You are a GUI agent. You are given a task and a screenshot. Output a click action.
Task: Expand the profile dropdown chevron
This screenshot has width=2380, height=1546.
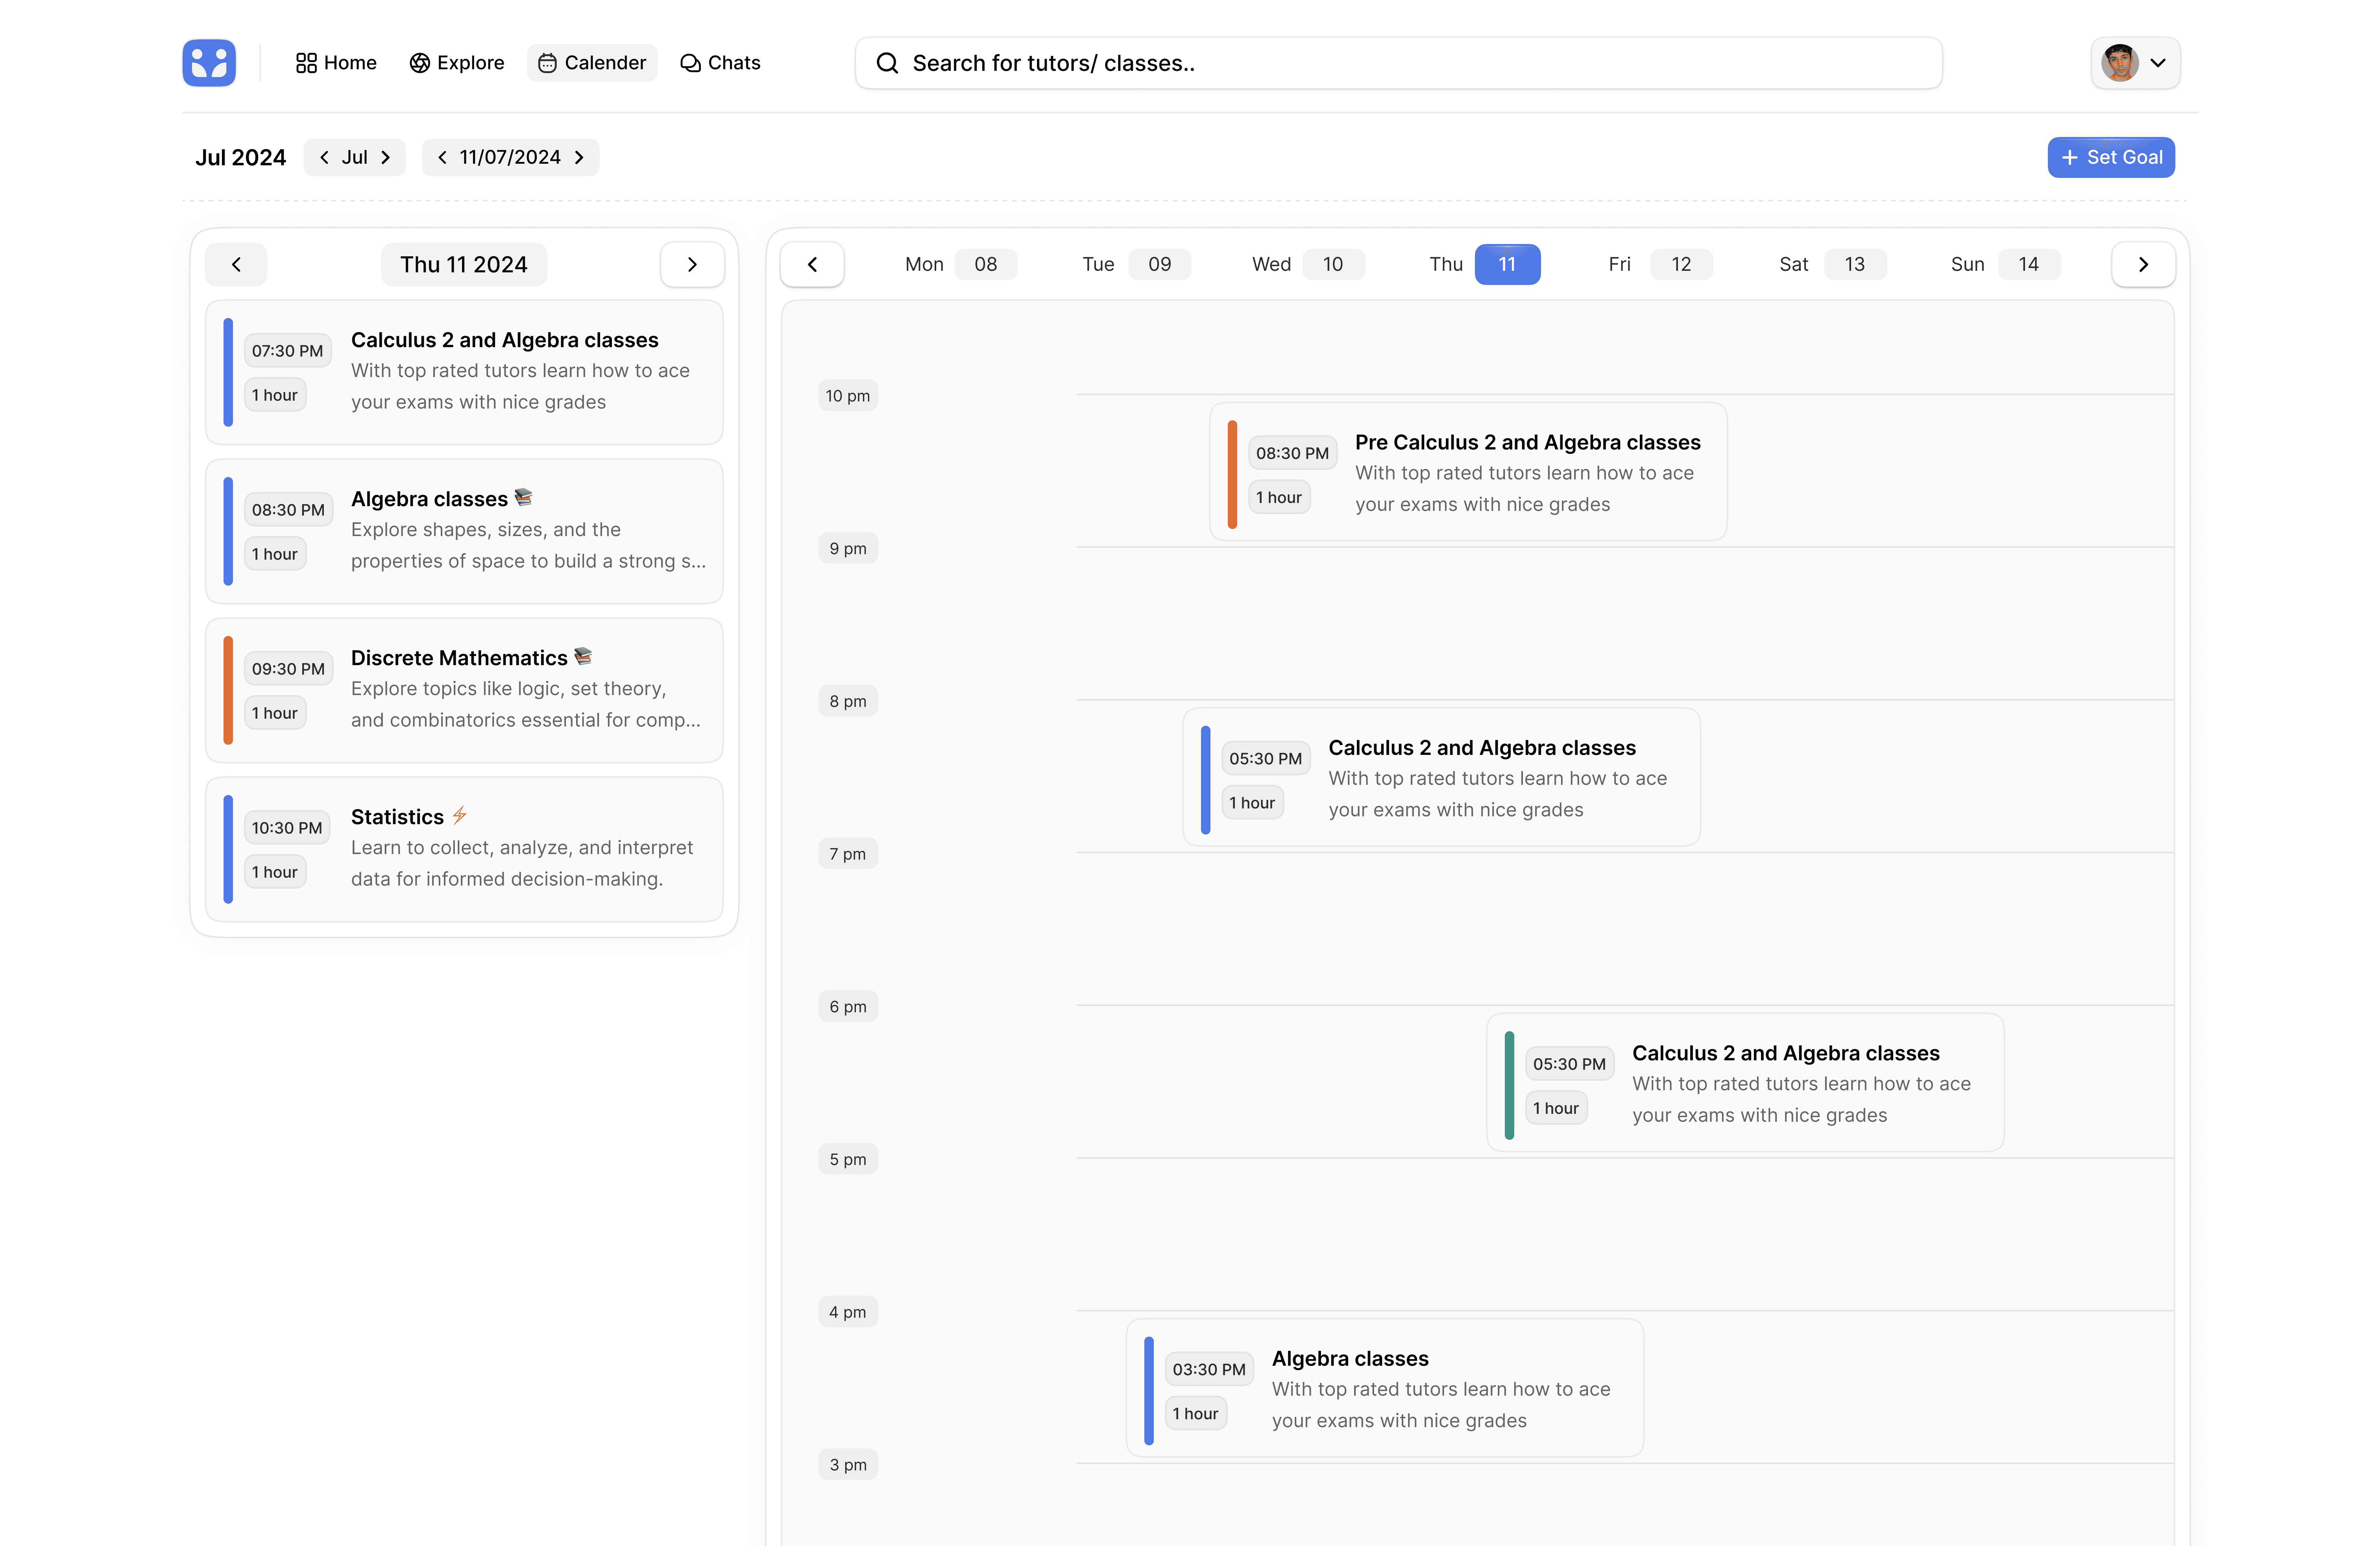(2158, 63)
